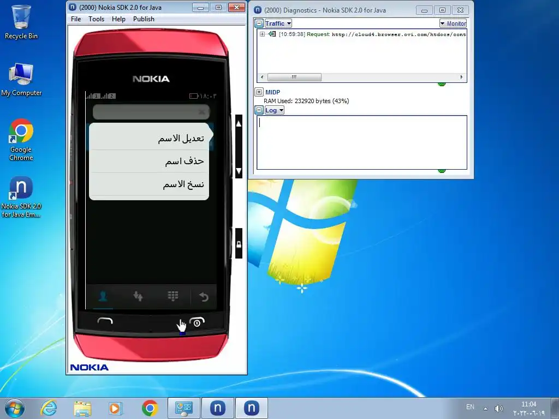The width and height of the screenshot is (559, 419).
Task: Click the control panel taskbar item
Action: coord(184,408)
